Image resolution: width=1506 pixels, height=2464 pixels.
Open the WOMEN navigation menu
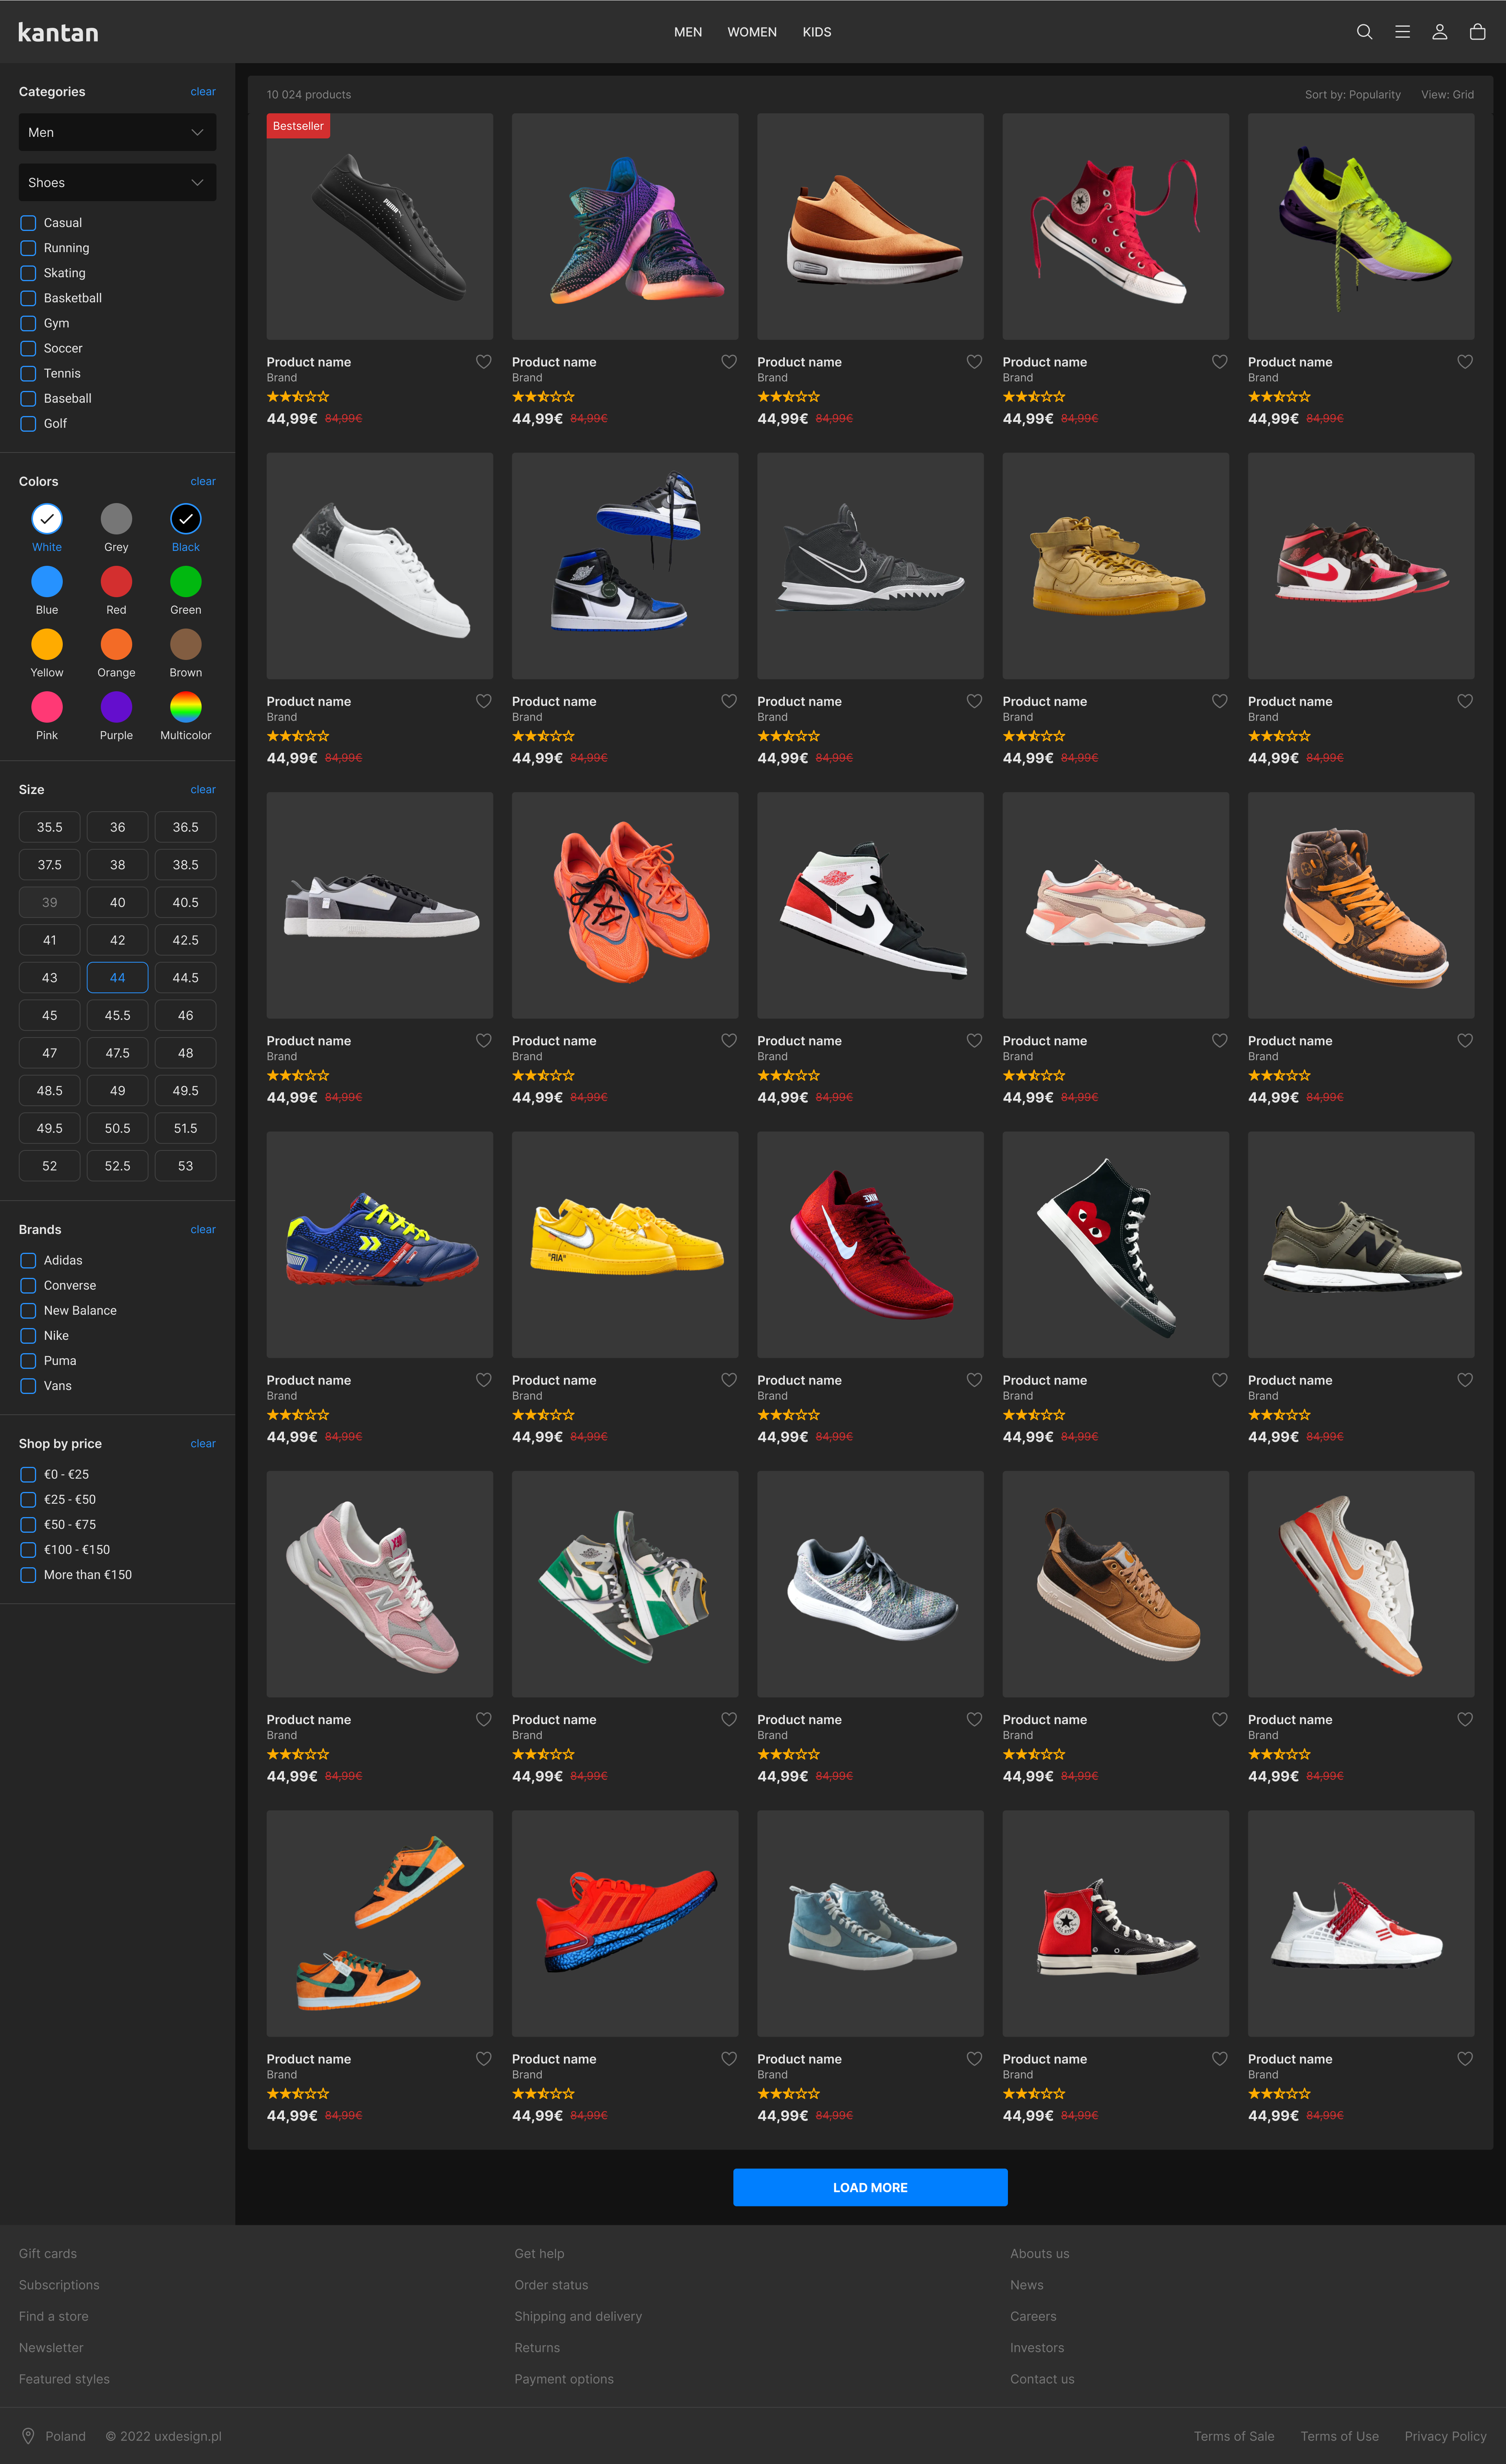tap(752, 32)
